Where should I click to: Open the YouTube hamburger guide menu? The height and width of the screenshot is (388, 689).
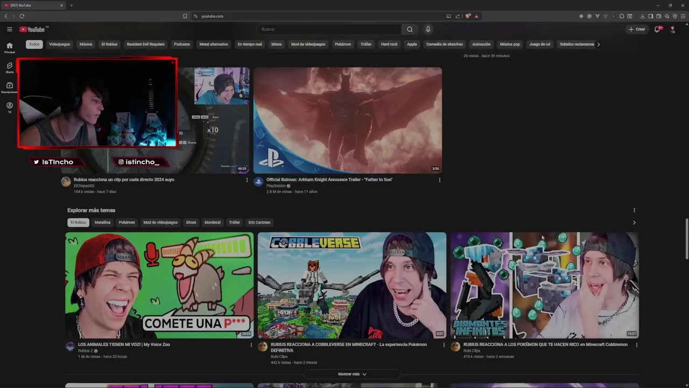[9, 29]
